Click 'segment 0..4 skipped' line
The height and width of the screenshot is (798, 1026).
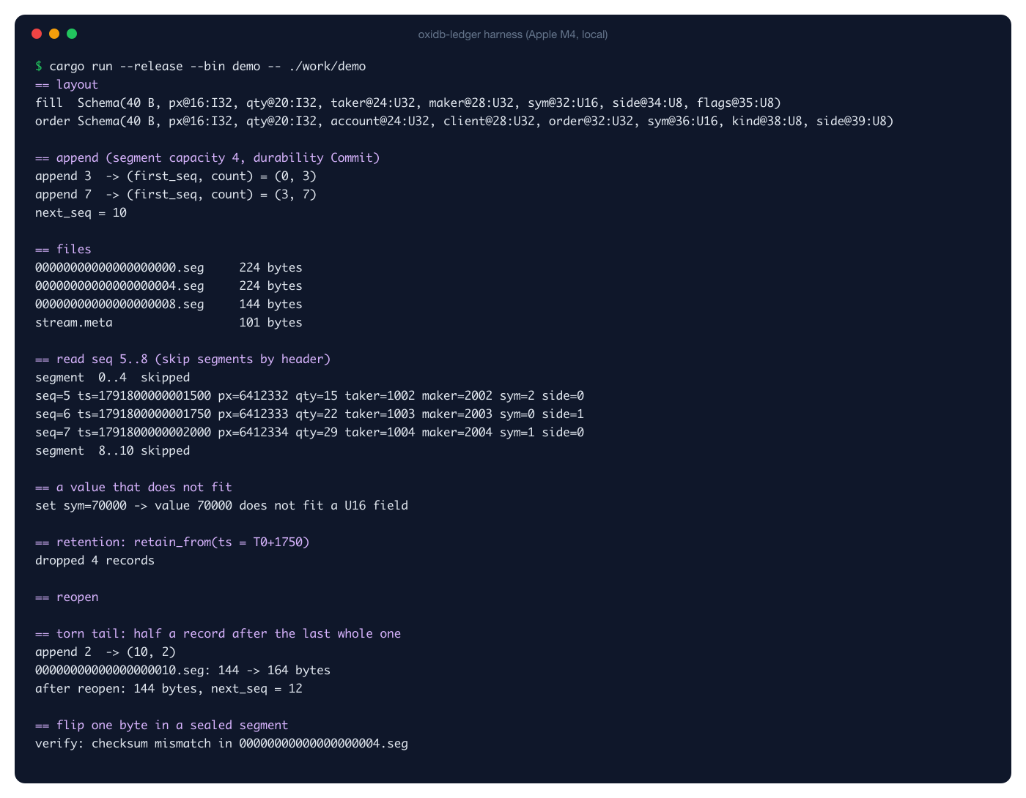[x=112, y=378]
